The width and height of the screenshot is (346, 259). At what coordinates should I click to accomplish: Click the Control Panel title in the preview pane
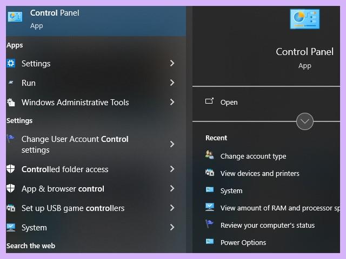[x=304, y=52]
